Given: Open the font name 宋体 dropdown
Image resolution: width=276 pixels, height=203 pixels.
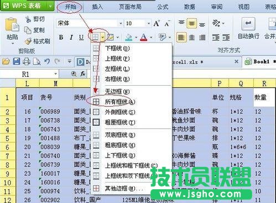Looking at the screenshot, I should pos(121,23).
